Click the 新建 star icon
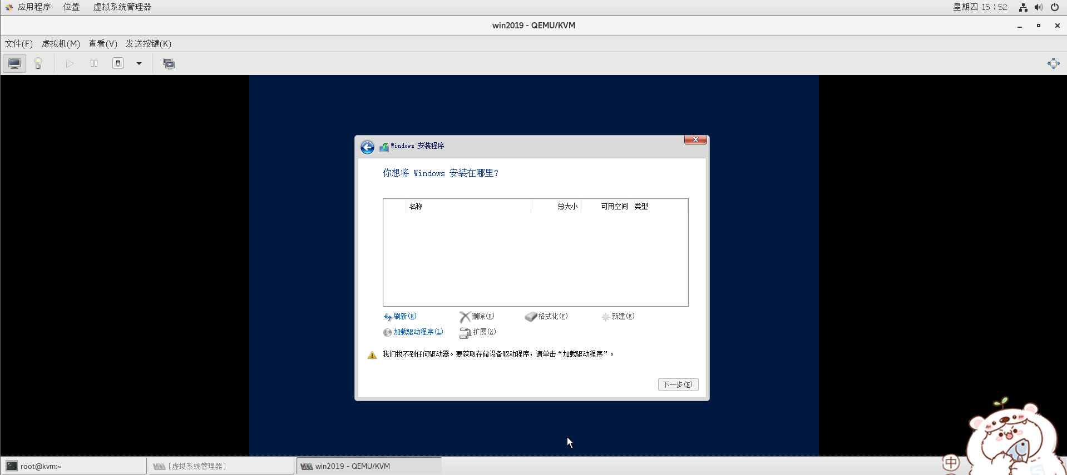The image size is (1067, 475). point(606,317)
